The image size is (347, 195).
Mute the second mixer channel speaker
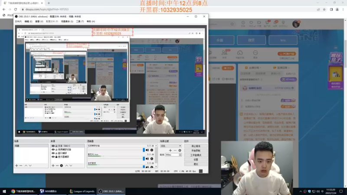tap(147, 159)
